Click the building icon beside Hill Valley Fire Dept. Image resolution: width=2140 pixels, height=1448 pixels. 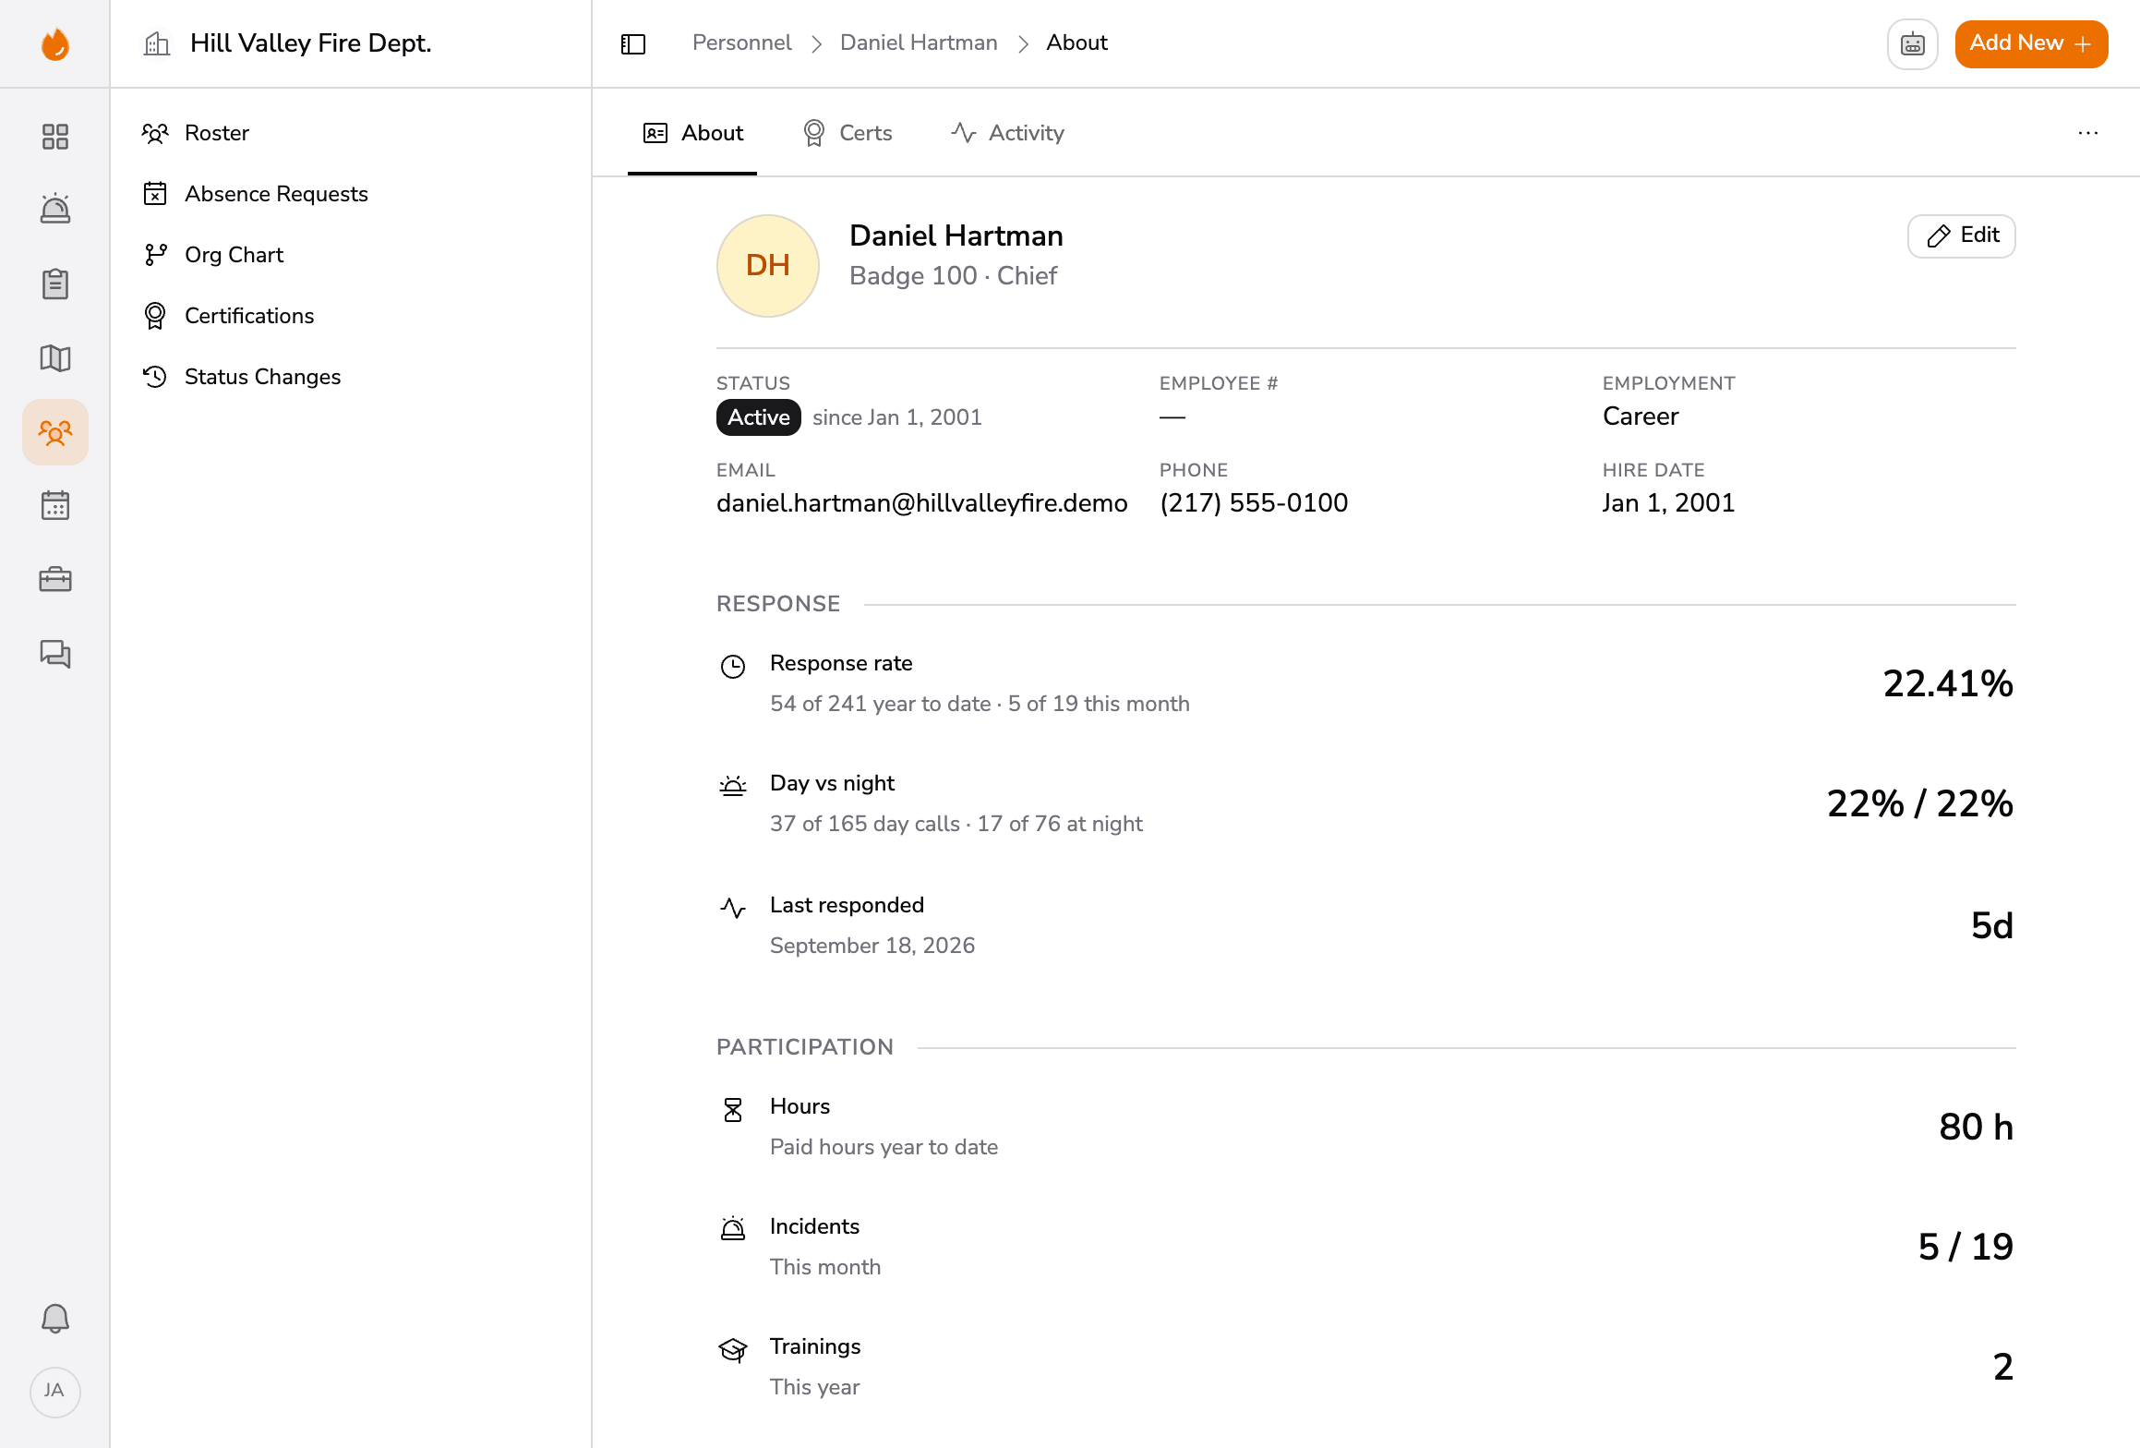tap(157, 43)
